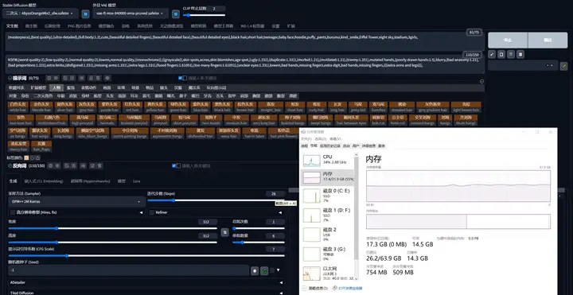Toggle the checkbox beside the seed buttons
Viewport: 573px width, 295px height.
coord(272,270)
